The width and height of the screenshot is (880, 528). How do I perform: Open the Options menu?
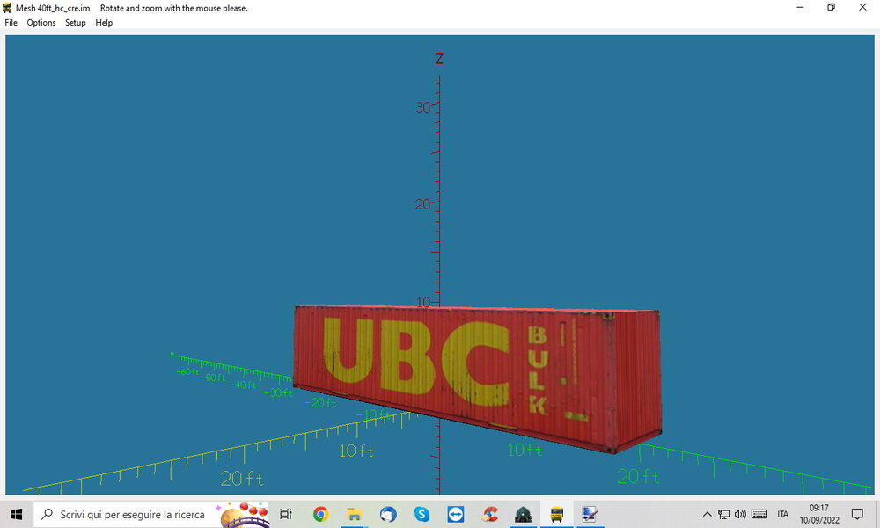[x=41, y=23]
